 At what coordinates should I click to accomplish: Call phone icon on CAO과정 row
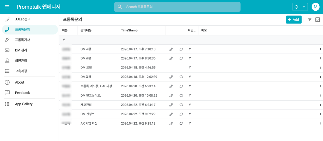[171, 86]
